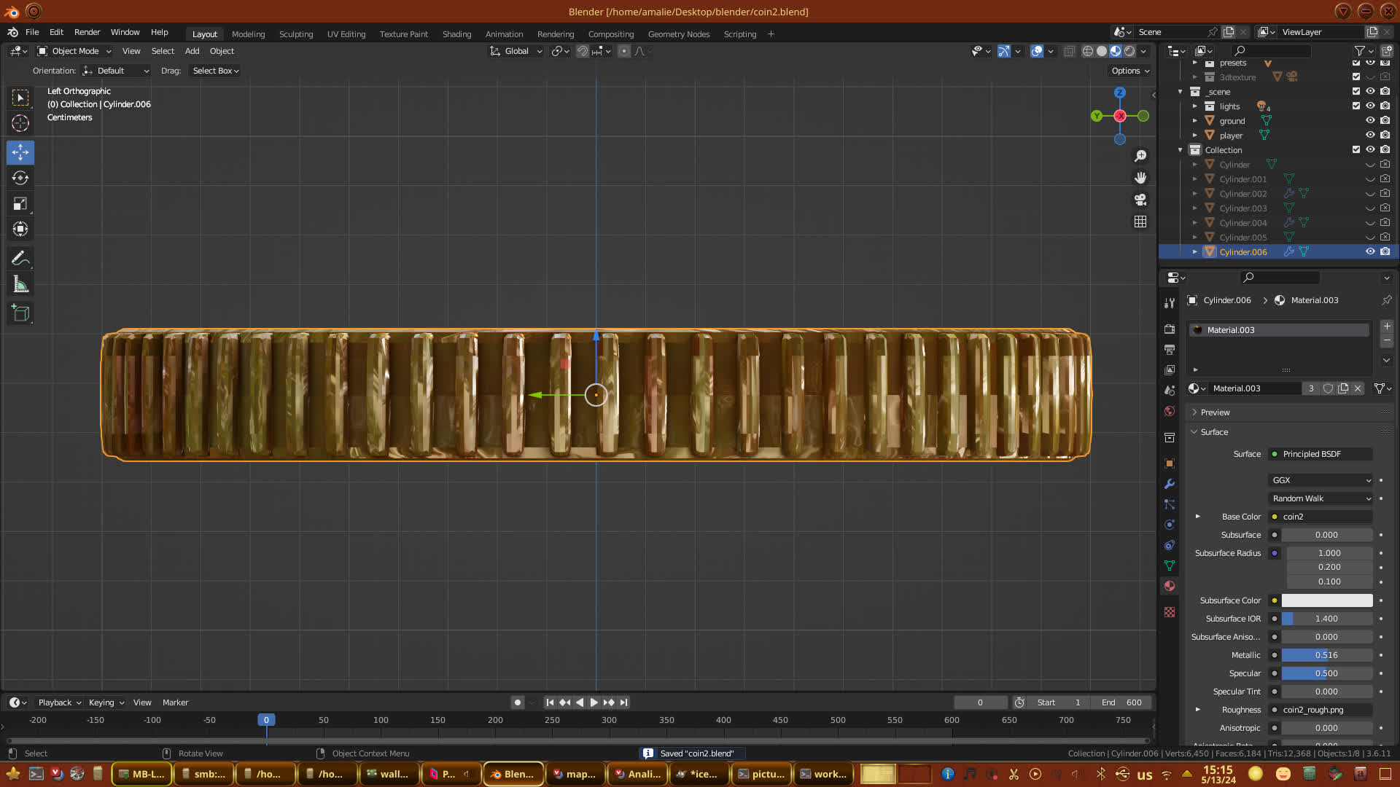Open the Shading workspace tab
This screenshot has width=1400, height=787.
456,34
